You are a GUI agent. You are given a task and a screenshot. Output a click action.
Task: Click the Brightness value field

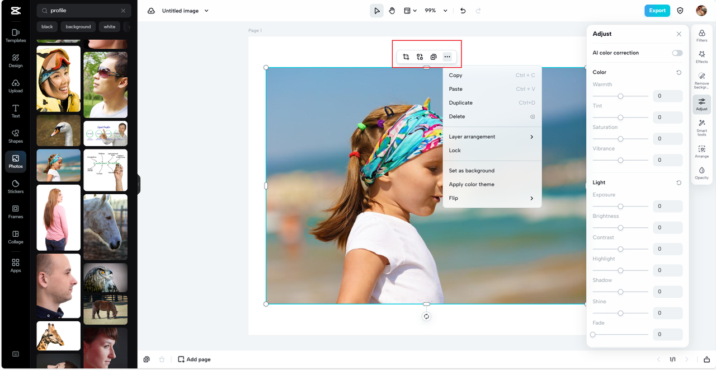pos(667,227)
